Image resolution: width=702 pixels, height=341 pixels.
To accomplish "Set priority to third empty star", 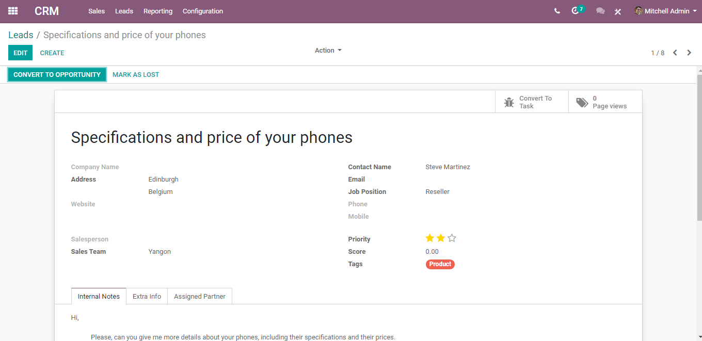I will [x=452, y=238].
